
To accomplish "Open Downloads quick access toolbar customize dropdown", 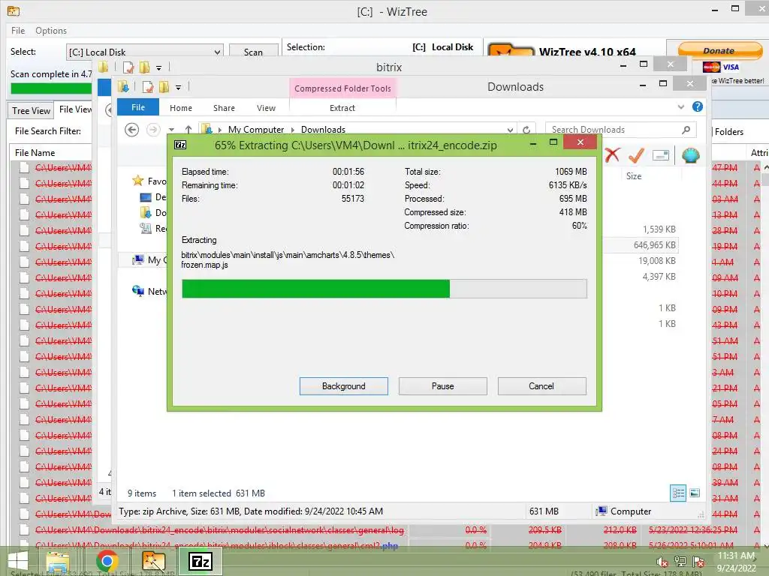I will (178, 88).
